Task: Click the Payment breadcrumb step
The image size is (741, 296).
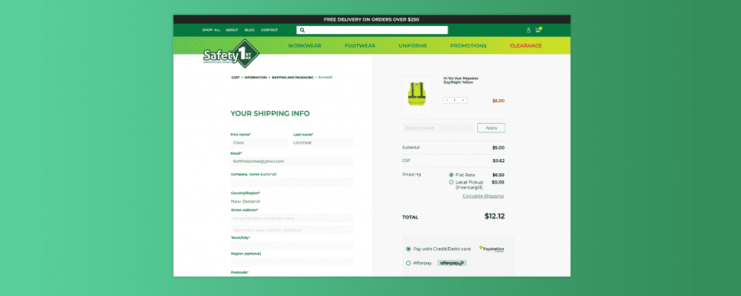Action: [325, 77]
